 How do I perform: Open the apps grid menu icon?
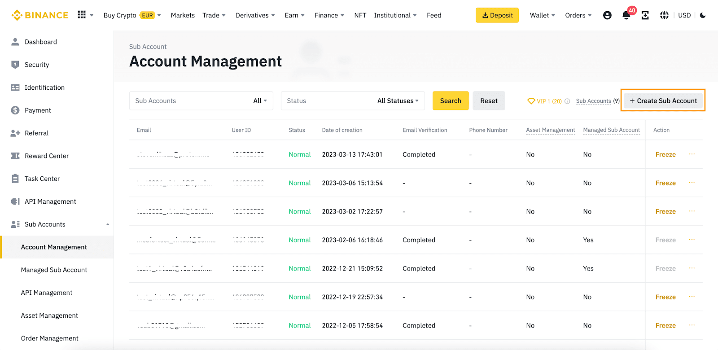82,15
